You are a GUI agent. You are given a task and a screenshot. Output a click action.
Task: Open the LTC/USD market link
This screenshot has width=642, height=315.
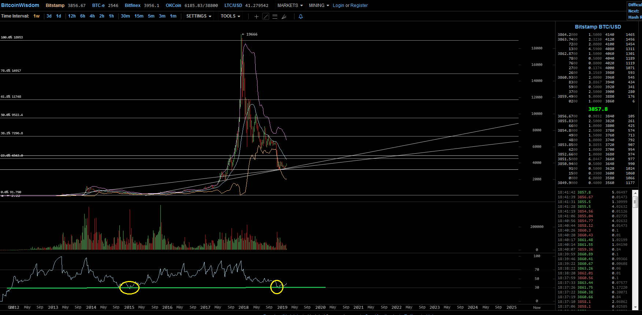(233, 5)
